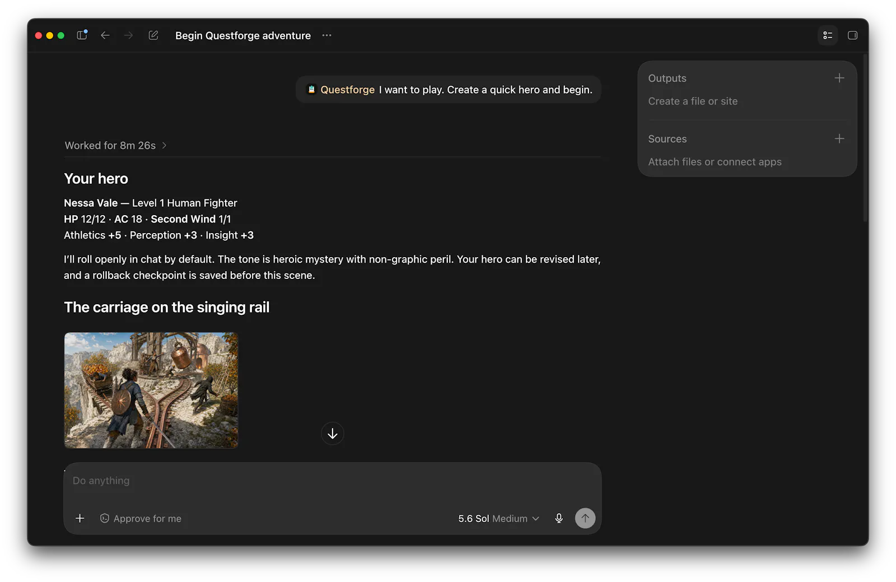
Task: Click the Begin Questforge adventure title
Action: point(243,36)
